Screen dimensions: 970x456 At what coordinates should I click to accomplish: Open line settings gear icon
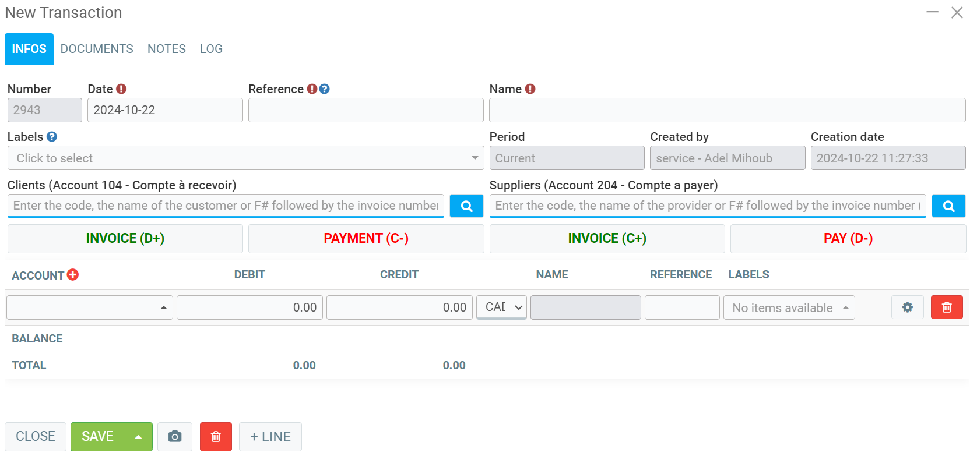[907, 307]
